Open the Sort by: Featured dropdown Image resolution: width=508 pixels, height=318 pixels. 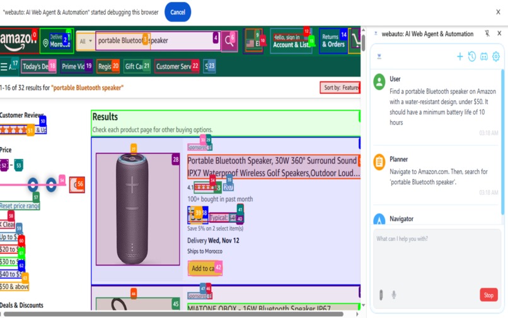(340, 87)
